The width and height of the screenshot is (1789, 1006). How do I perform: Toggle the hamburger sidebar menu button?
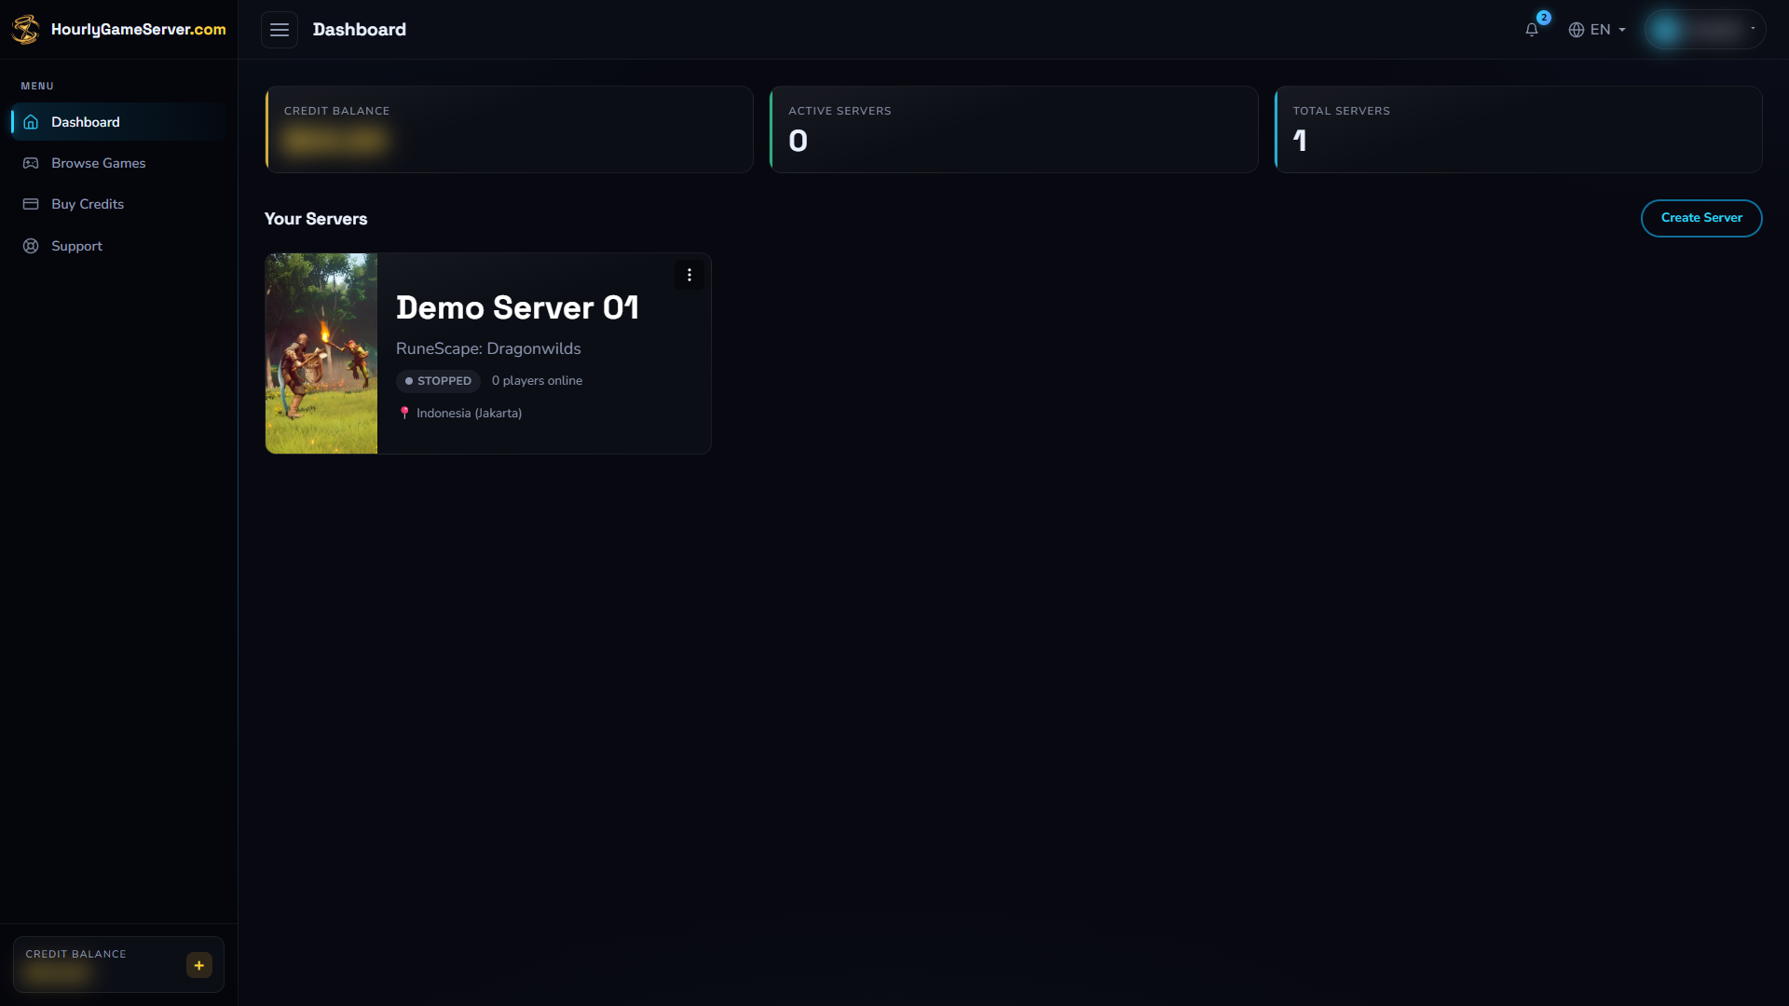[x=279, y=30]
